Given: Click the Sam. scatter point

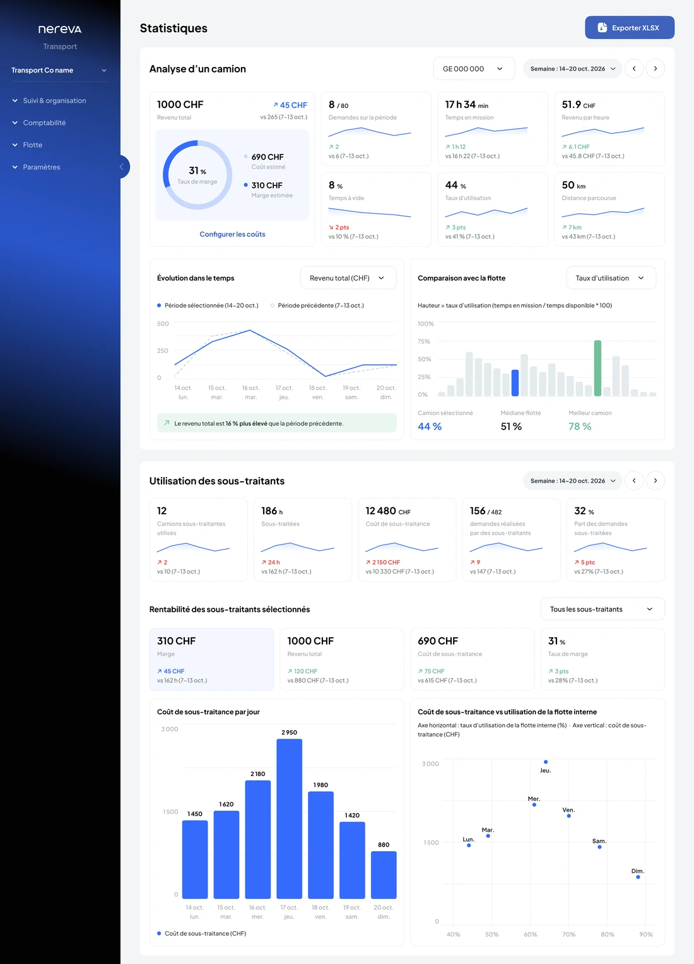Looking at the screenshot, I should pos(599,847).
